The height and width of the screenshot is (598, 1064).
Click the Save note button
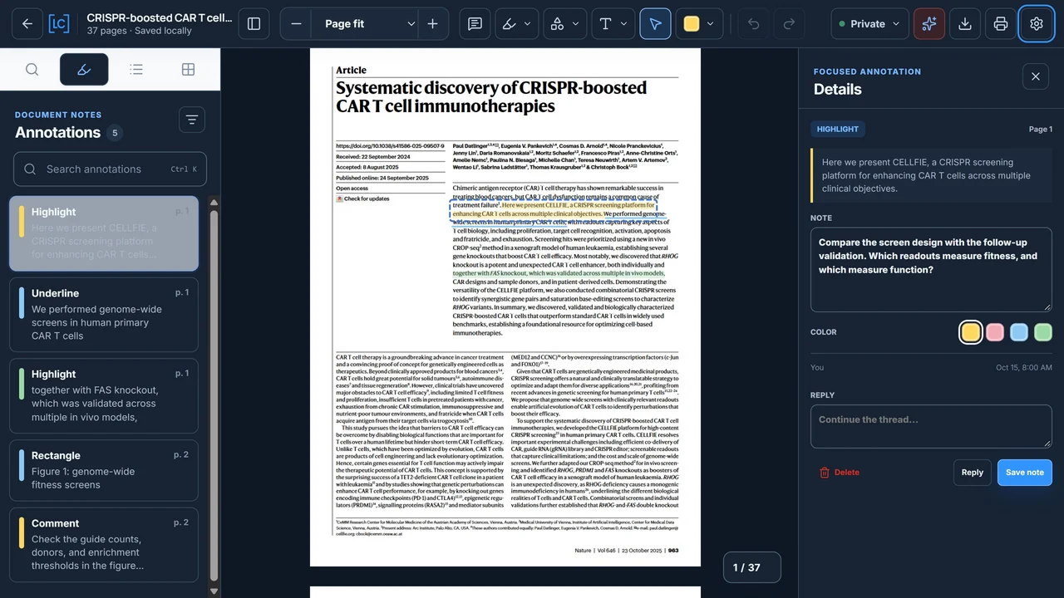[1025, 473]
